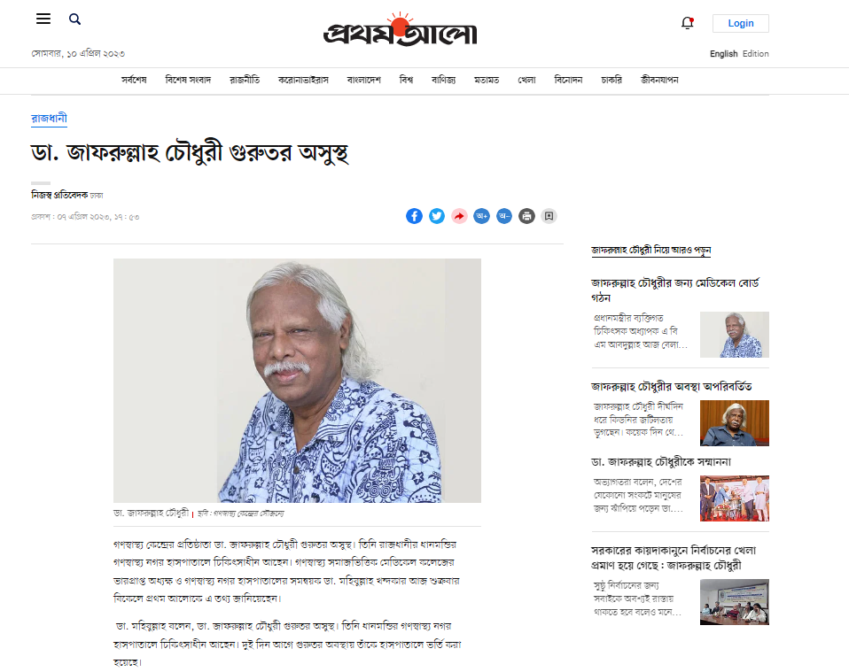849x672 pixels.
Task: Increase font size with অ+ icon
Action: point(481,216)
